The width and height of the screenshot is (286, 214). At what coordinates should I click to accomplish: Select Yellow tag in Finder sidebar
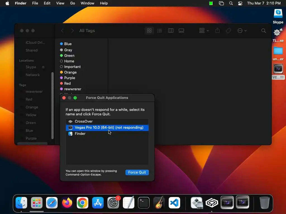click(31, 115)
